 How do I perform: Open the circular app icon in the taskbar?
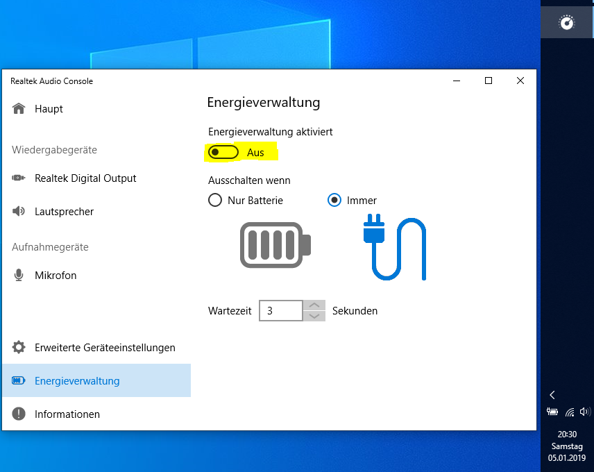coord(567,23)
